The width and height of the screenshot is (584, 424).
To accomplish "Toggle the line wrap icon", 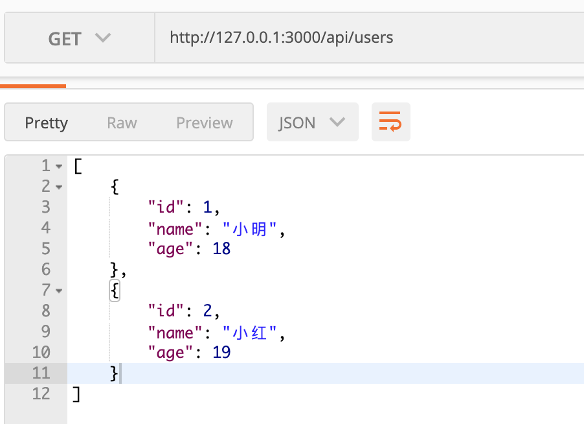I will coord(390,122).
